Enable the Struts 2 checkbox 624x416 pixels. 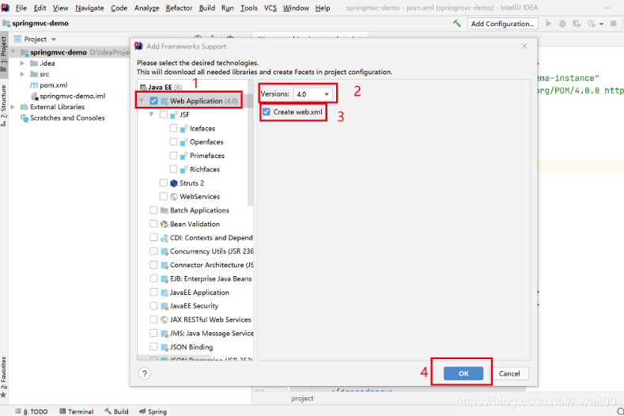163,183
